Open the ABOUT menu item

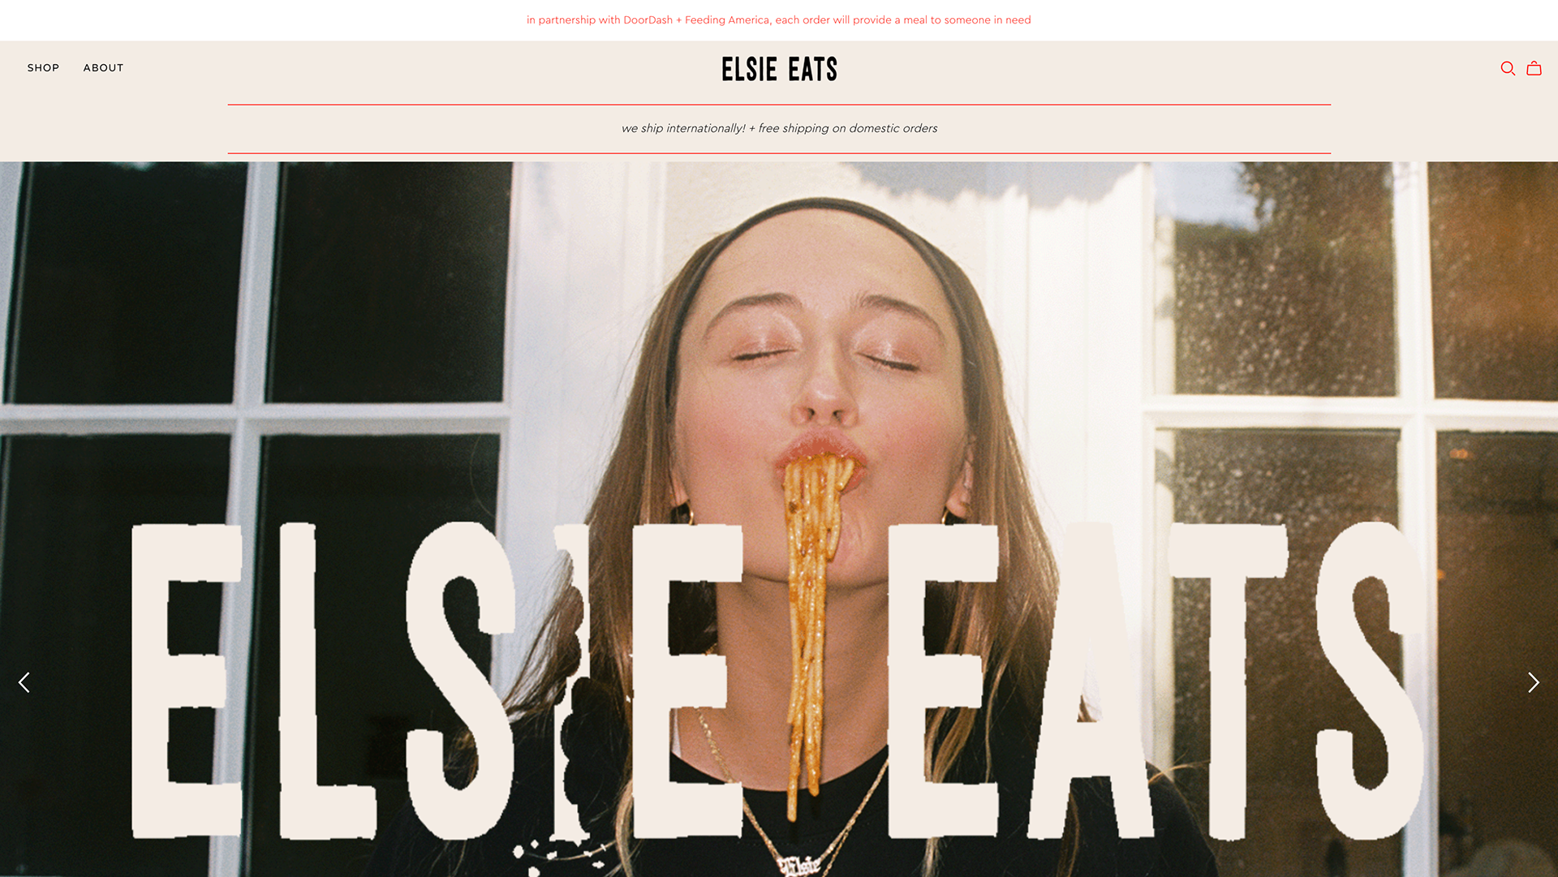coord(103,68)
